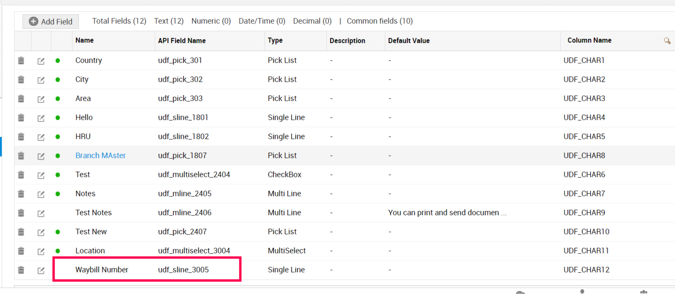This screenshot has width=675, height=294.
Task: Edit the Location field entry
Action: pos(41,251)
